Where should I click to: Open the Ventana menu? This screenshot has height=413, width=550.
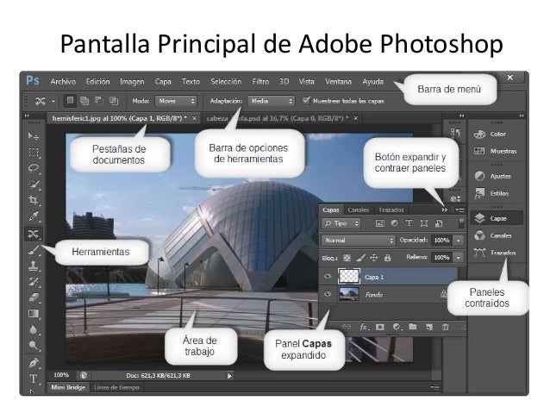(x=338, y=81)
